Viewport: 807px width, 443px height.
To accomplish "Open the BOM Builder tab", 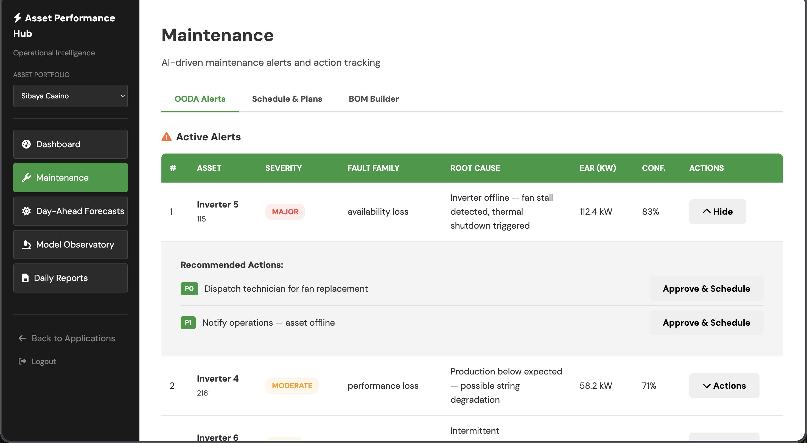I will coord(374,99).
